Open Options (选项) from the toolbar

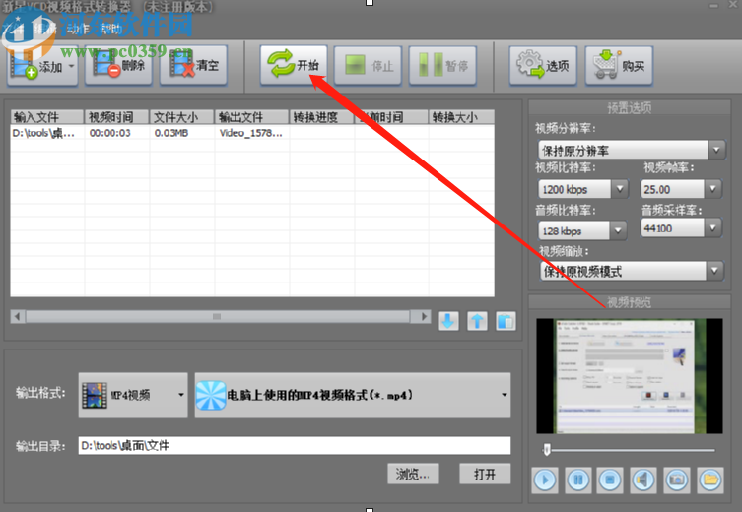543,66
